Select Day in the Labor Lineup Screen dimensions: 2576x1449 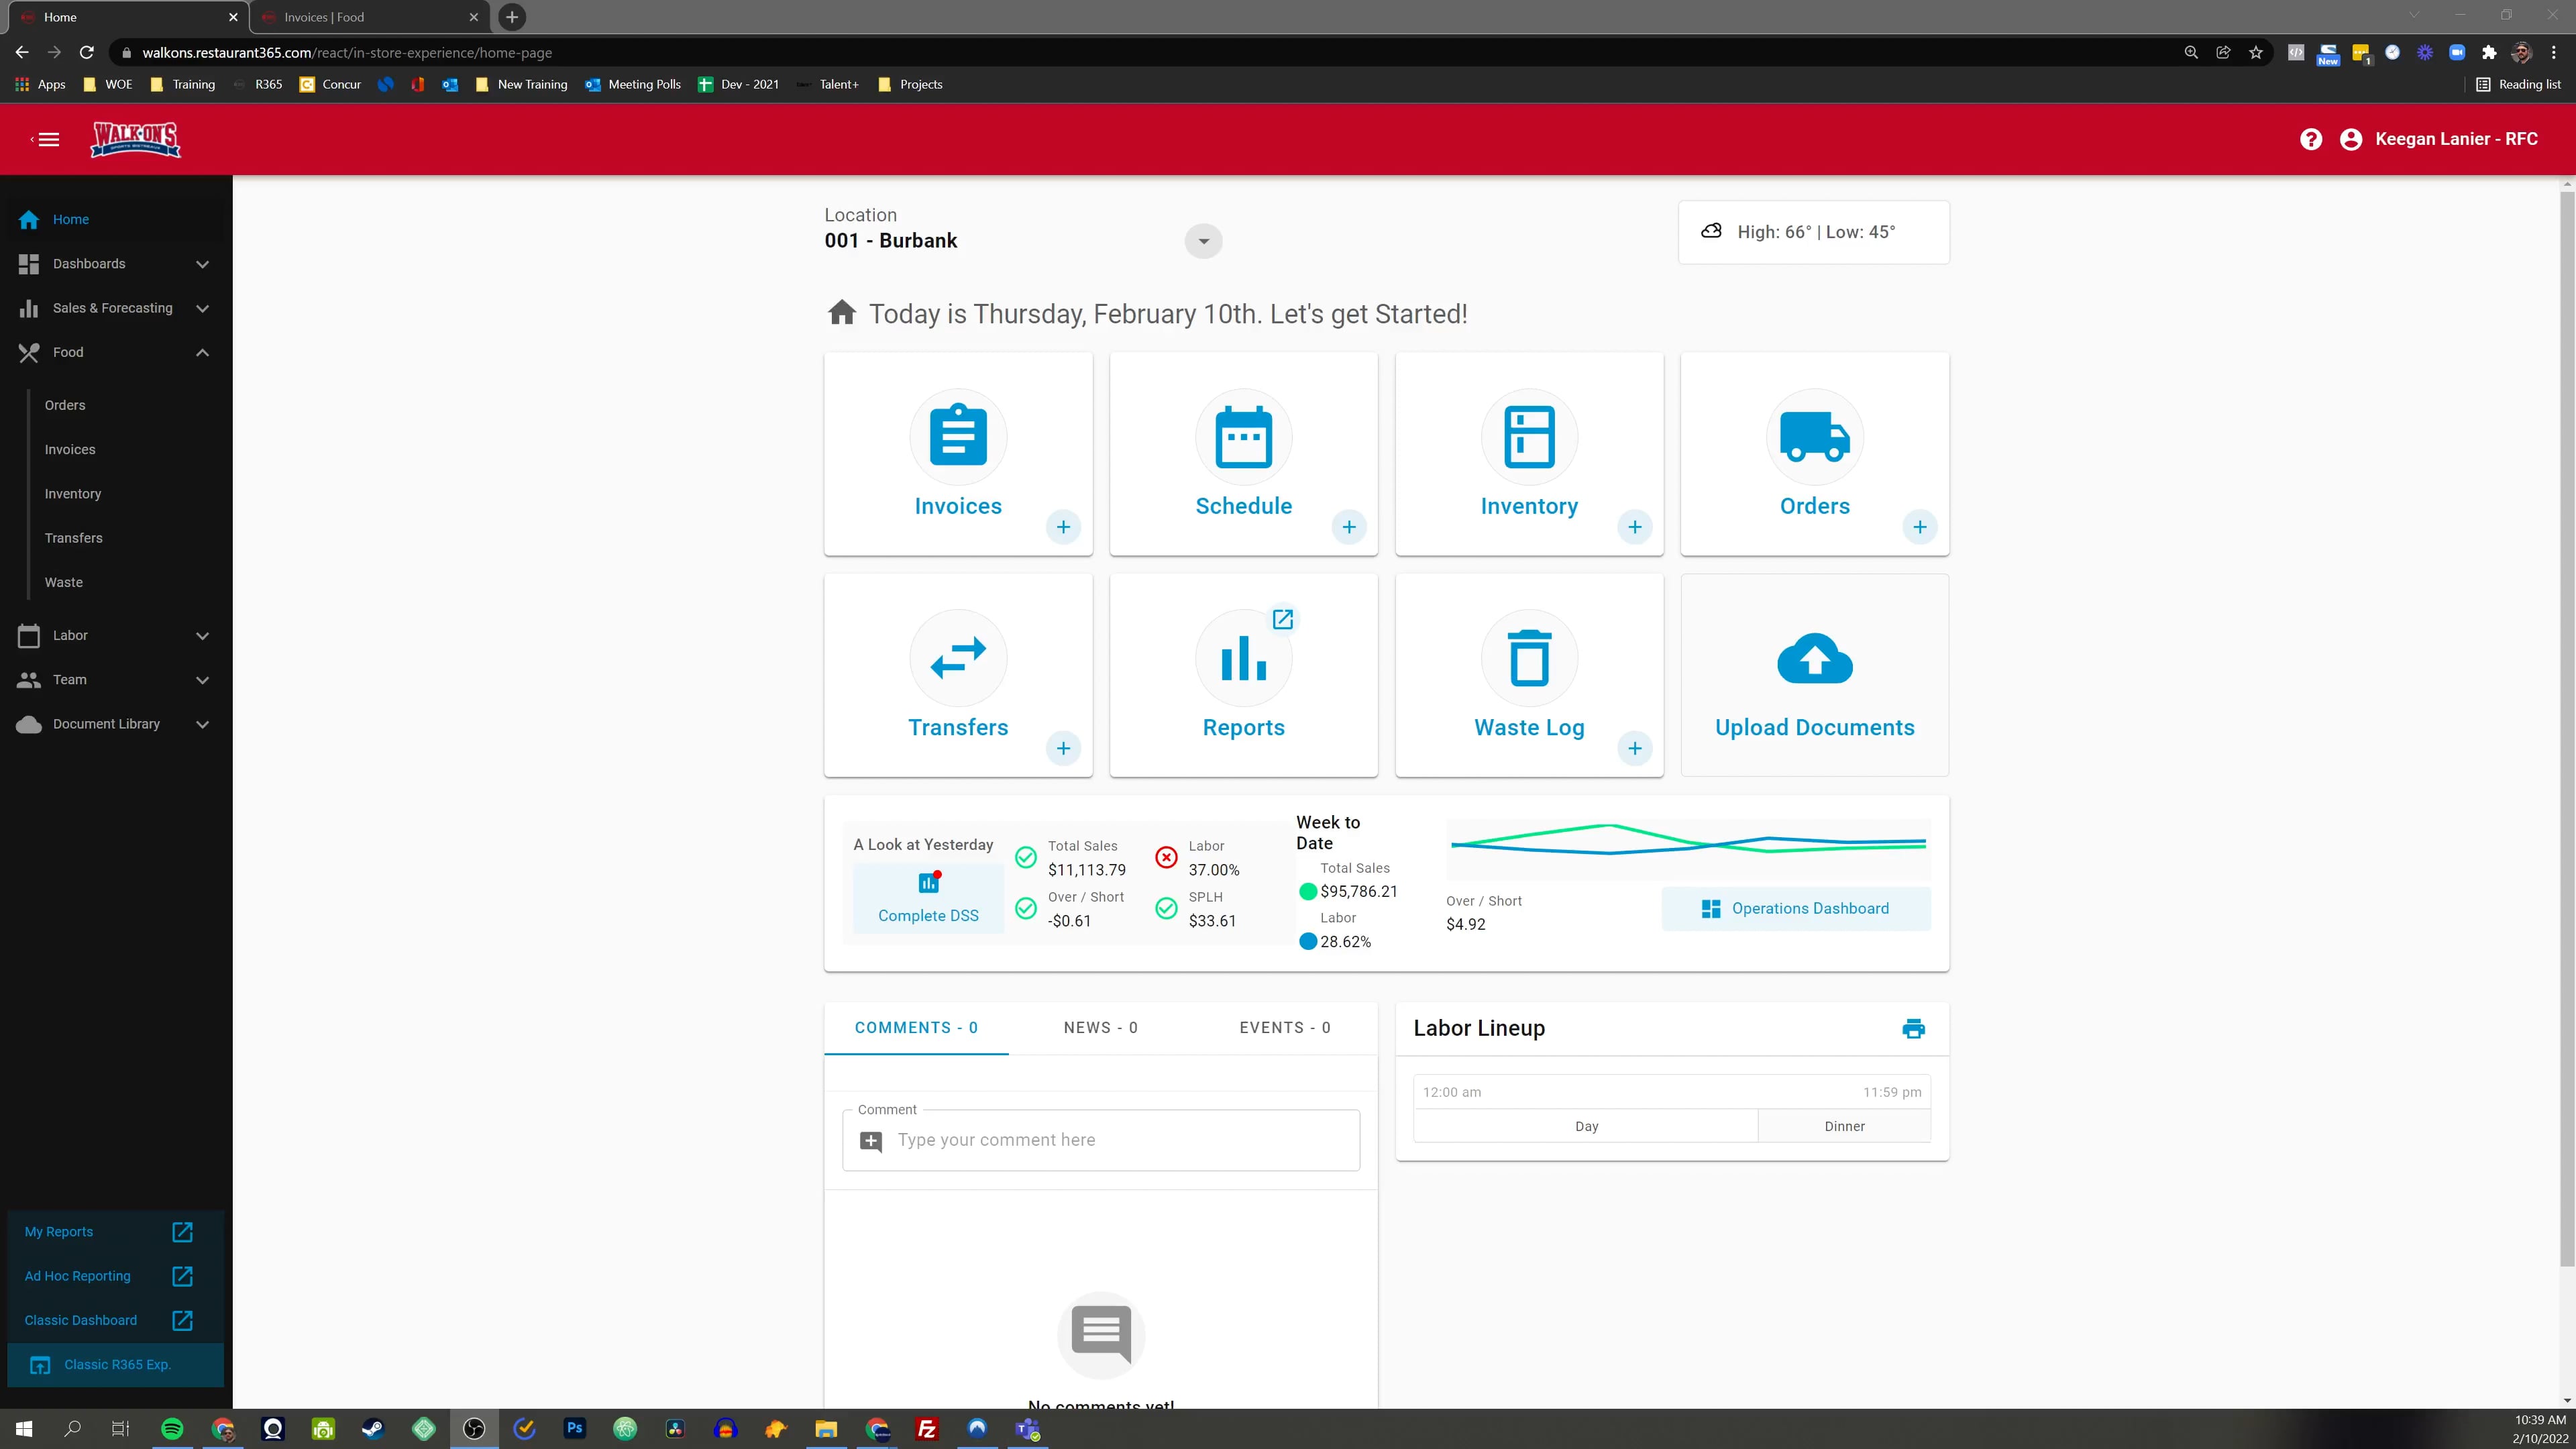coord(1586,1126)
